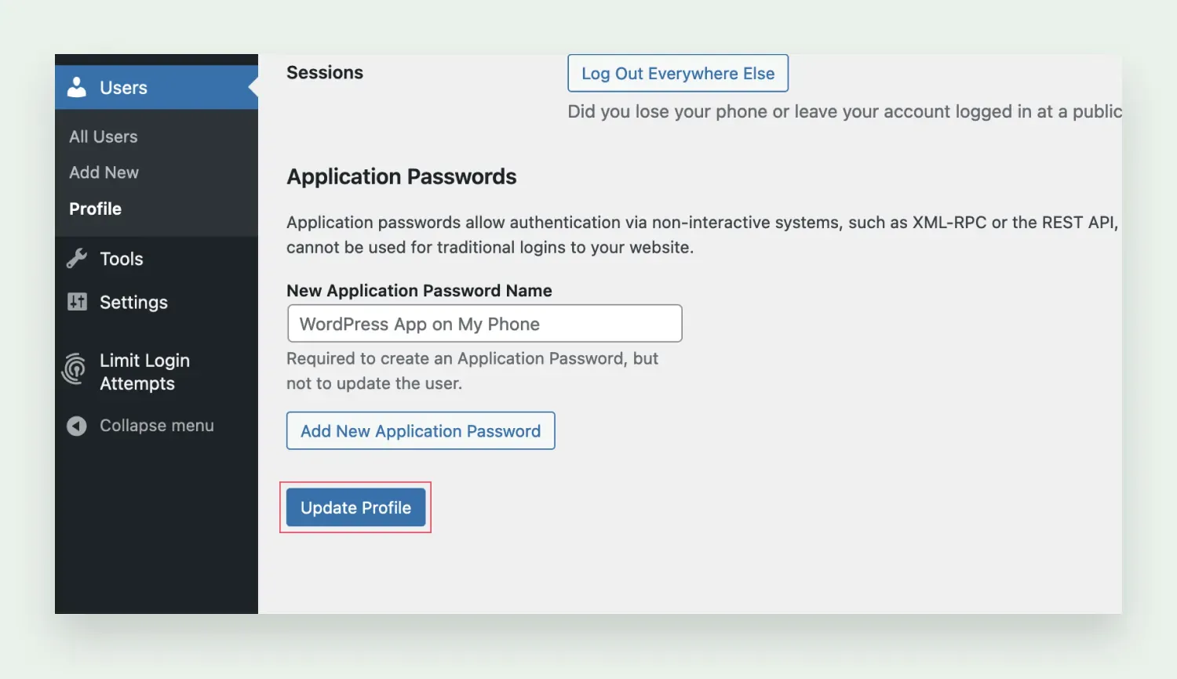The image size is (1177, 679).
Task: Click Add New Application Password button
Action: [421, 430]
